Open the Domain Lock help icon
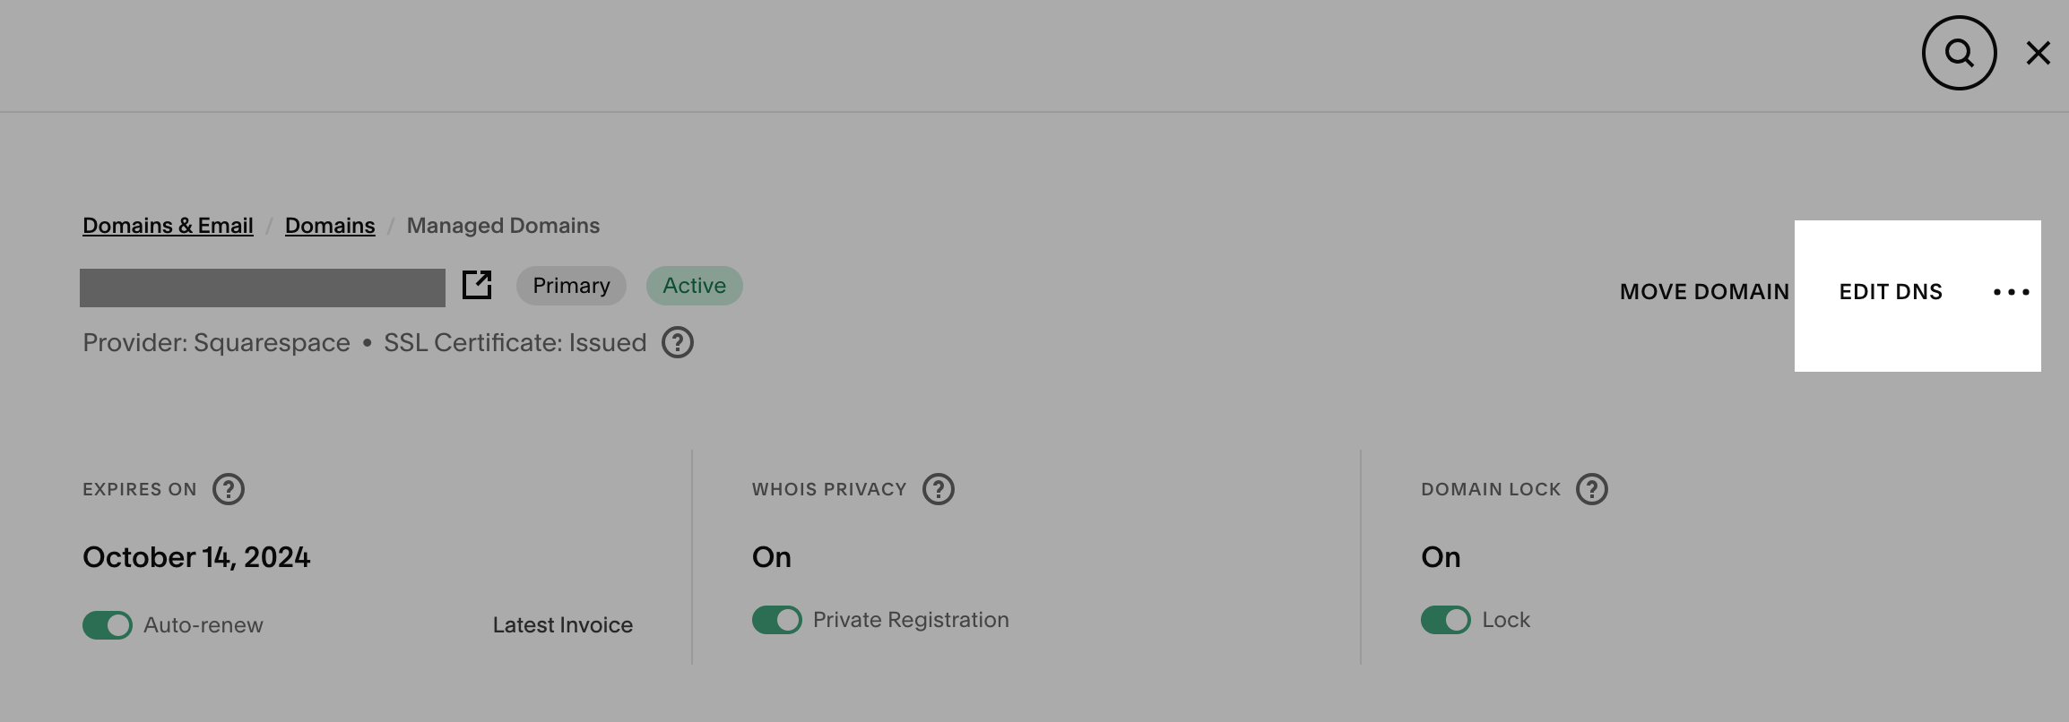 coord(1592,488)
